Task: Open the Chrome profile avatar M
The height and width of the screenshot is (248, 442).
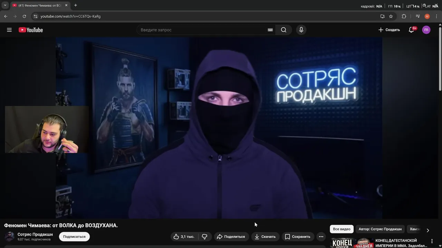Action: pos(427,16)
